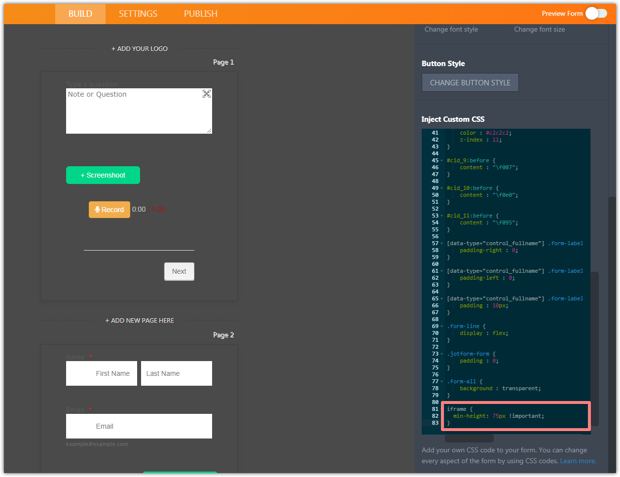Screen dimensions: 620x477
Task: Click the Next button on Page 1
Action: pyautogui.click(x=179, y=271)
